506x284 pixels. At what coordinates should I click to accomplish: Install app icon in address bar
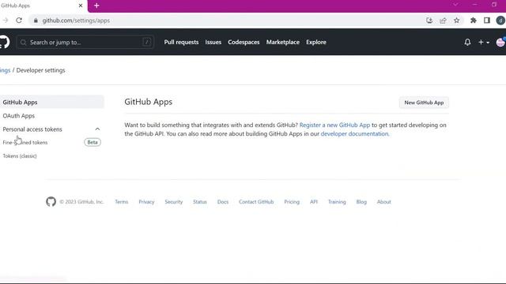pos(429,21)
